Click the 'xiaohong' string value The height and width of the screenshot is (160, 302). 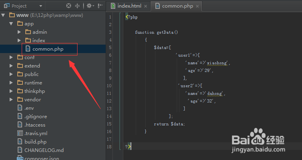coord(217,63)
